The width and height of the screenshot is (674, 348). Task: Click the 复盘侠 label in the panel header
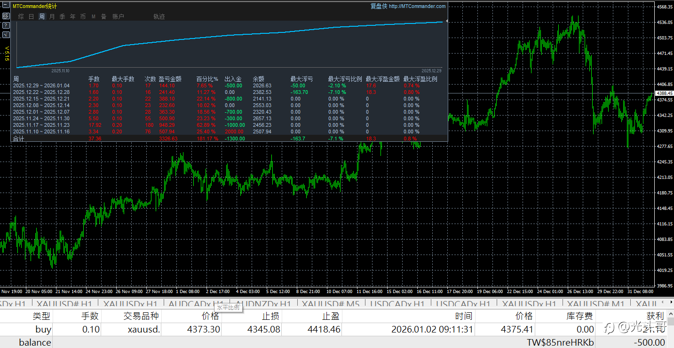tap(379, 7)
